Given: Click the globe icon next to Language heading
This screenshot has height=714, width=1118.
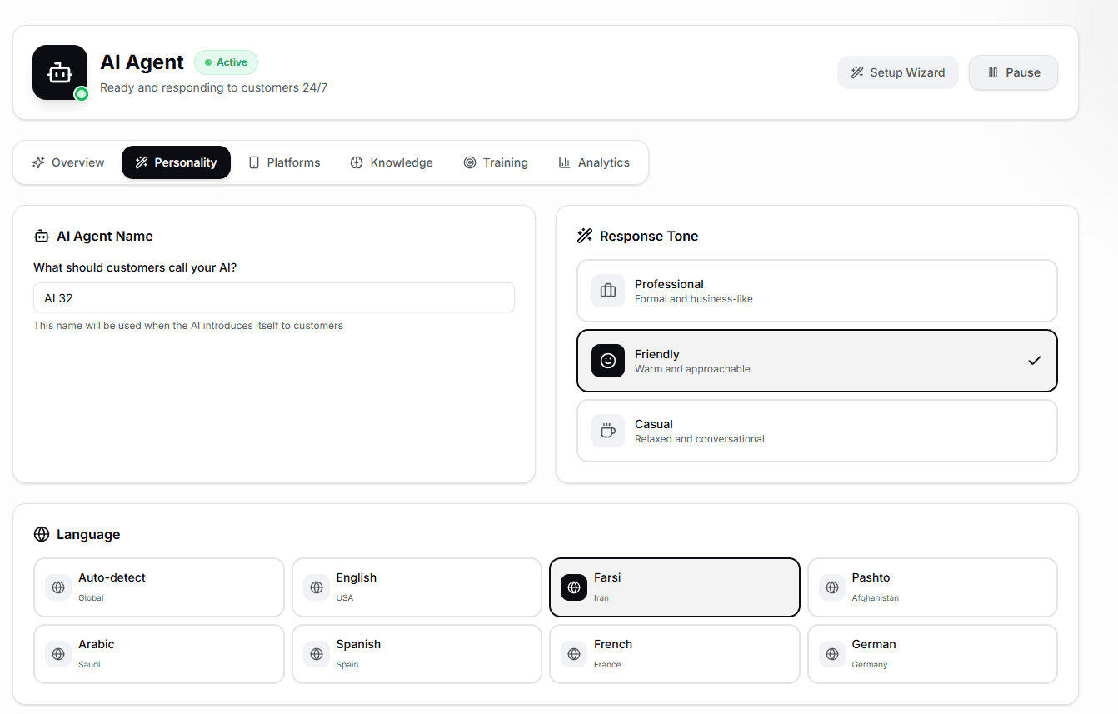Looking at the screenshot, I should coord(41,534).
